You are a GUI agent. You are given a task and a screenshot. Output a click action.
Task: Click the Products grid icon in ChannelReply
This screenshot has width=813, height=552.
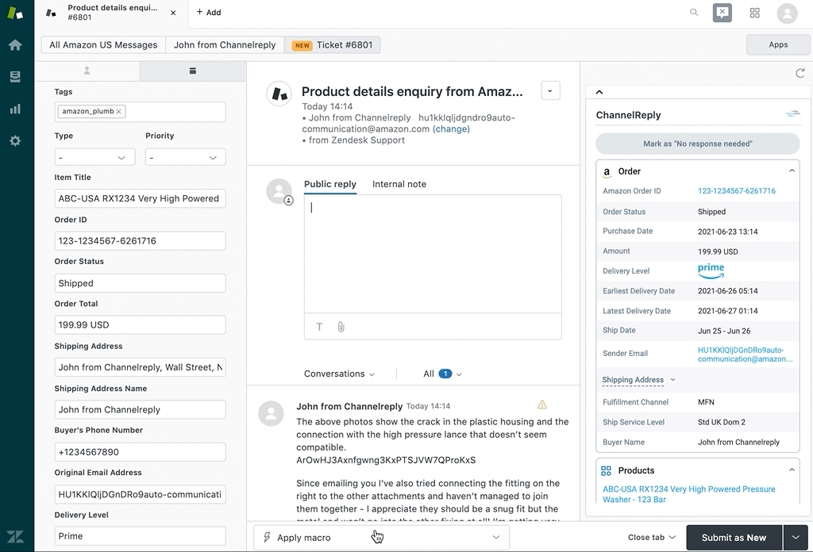606,470
